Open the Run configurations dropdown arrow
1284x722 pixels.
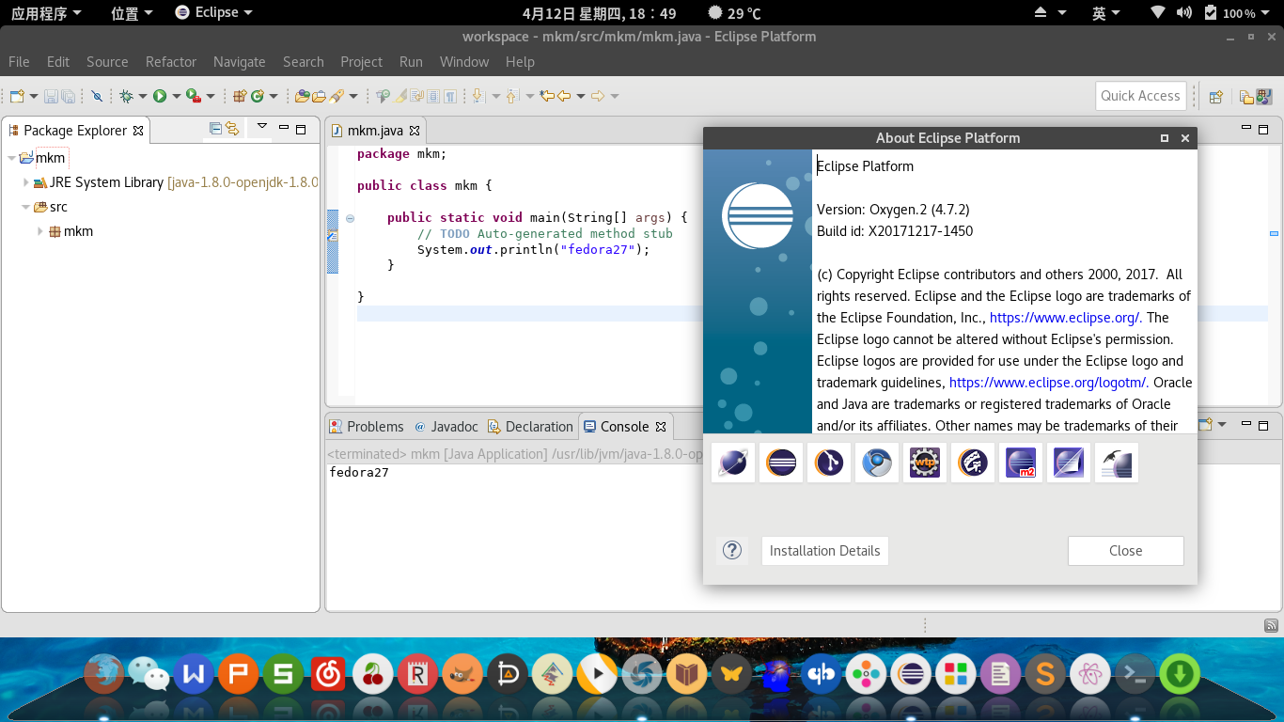click(x=176, y=96)
